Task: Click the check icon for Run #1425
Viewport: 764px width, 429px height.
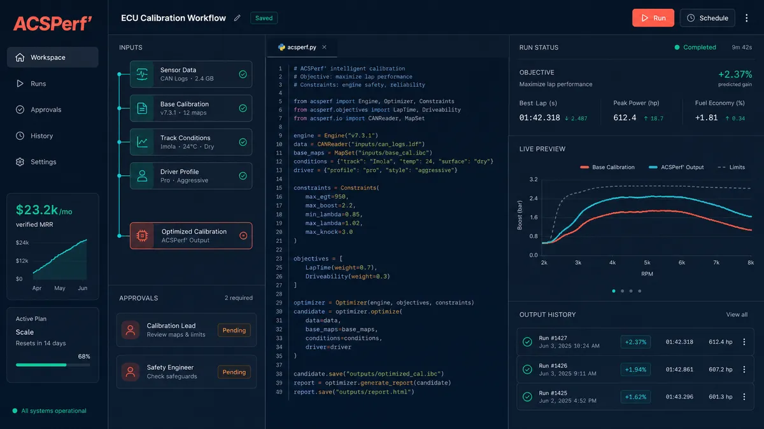Action: 527,397
